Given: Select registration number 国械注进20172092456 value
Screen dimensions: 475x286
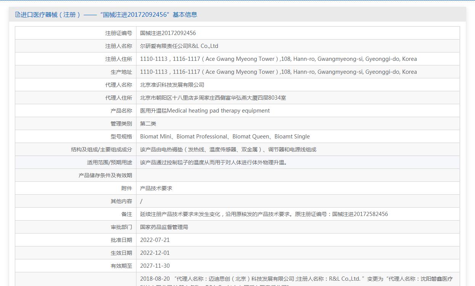Looking at the screenshot, I should [x=168, y=33].
